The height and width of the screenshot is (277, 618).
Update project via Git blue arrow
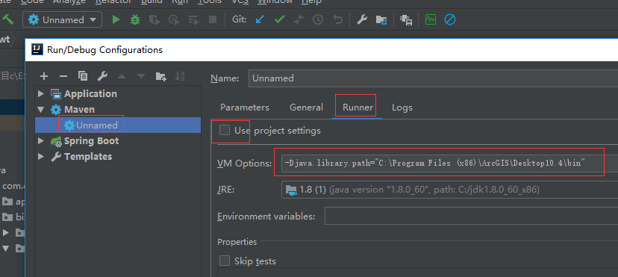(x=260, y=19)
